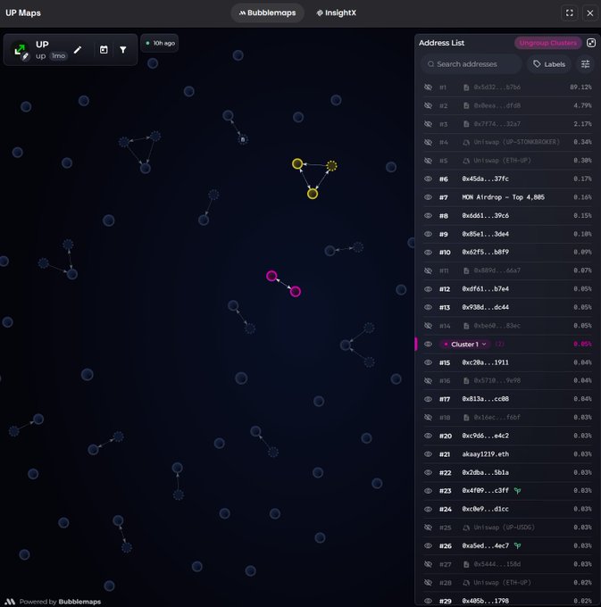Switch to the Bubblemaps tab

(x=267, y=12)
